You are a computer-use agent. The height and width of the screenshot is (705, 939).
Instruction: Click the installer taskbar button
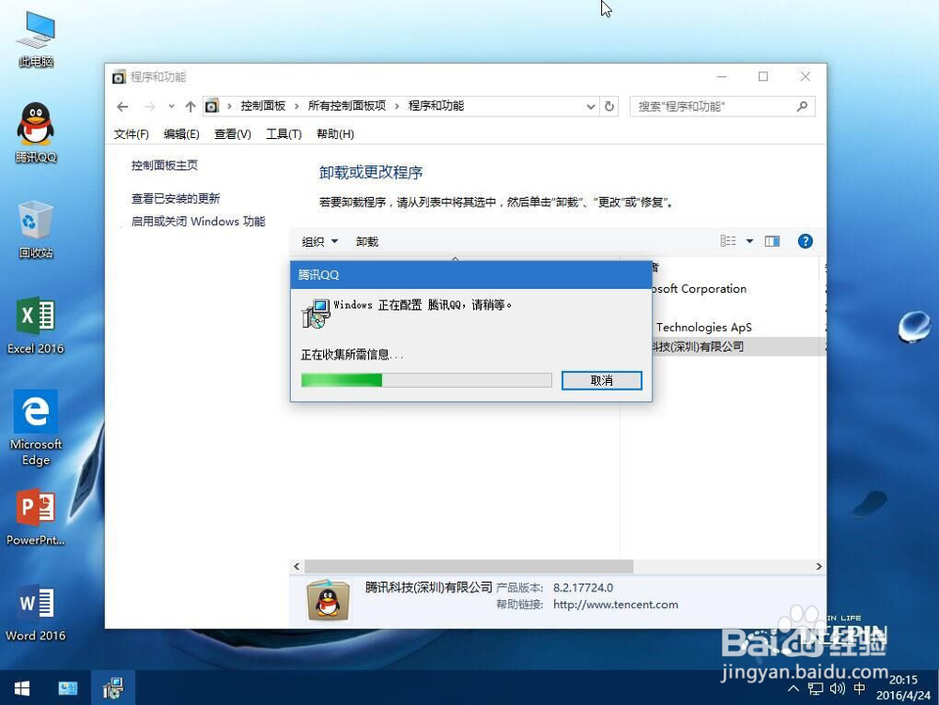click(x=113, y=688)
